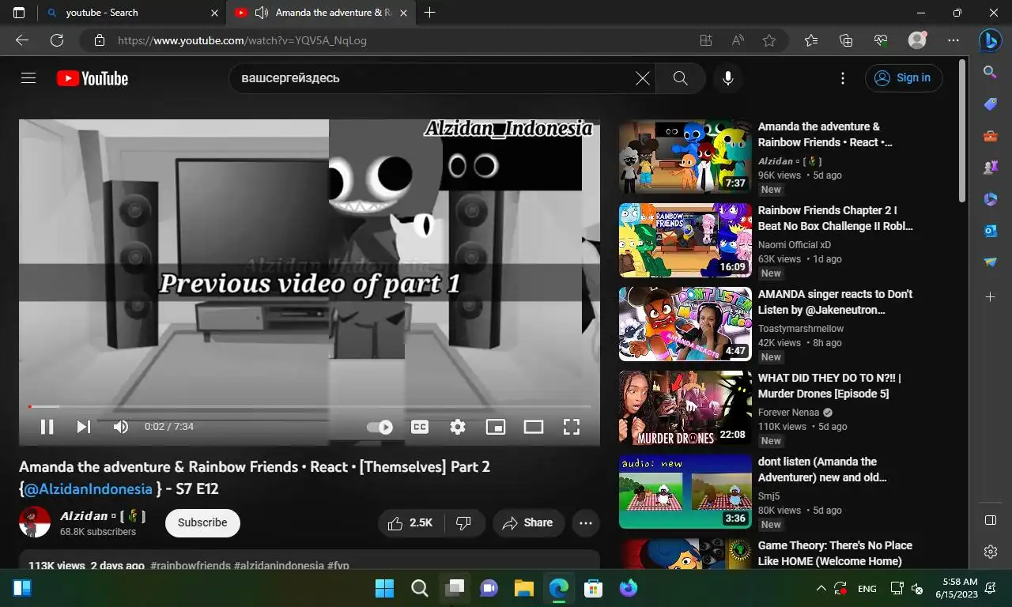This screenshot has width=1012, height=607.
Task: Pause the video
Action: (x=47, y=427)
